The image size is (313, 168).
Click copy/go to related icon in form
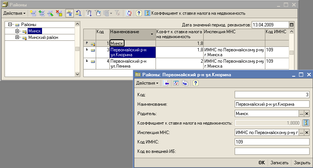point(185,83)
